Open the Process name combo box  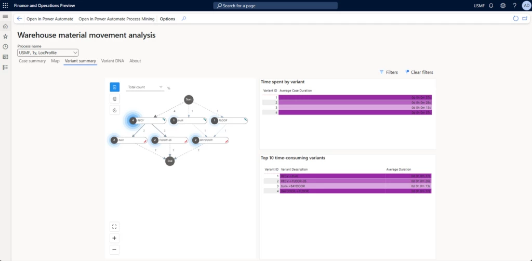click(48, 53)
